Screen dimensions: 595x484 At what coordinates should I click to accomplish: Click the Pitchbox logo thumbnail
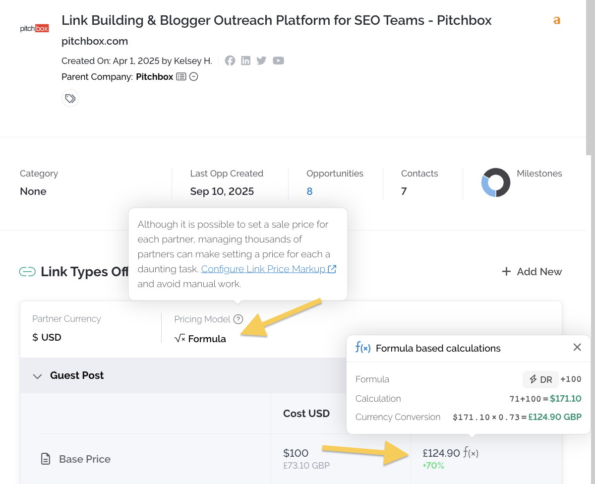(x=34, y=29)
